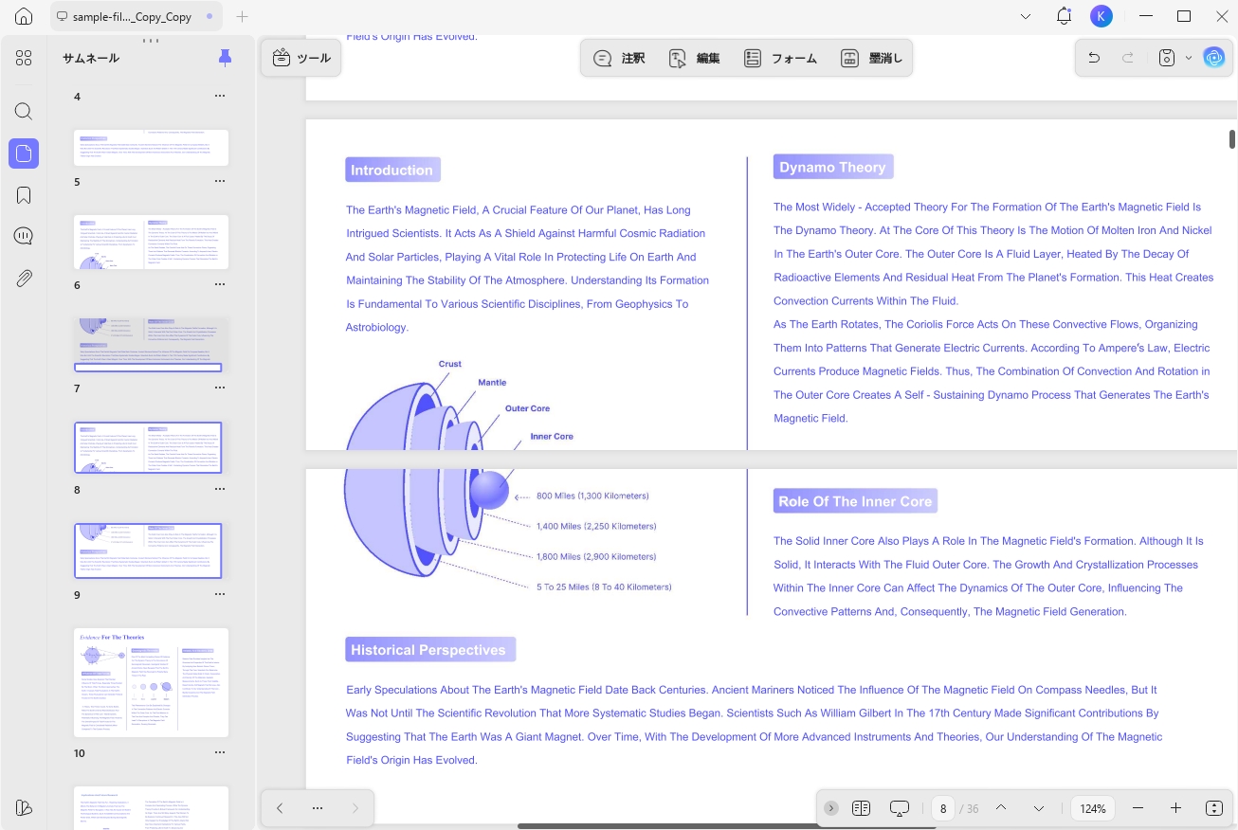1238x830 pixels.
Task: Open the search panel in left sidebar
Action: click(x=24, y=112)
